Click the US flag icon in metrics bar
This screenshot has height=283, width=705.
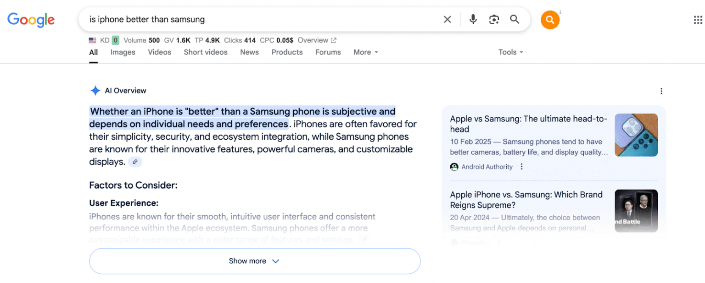(x=92, y=40)
